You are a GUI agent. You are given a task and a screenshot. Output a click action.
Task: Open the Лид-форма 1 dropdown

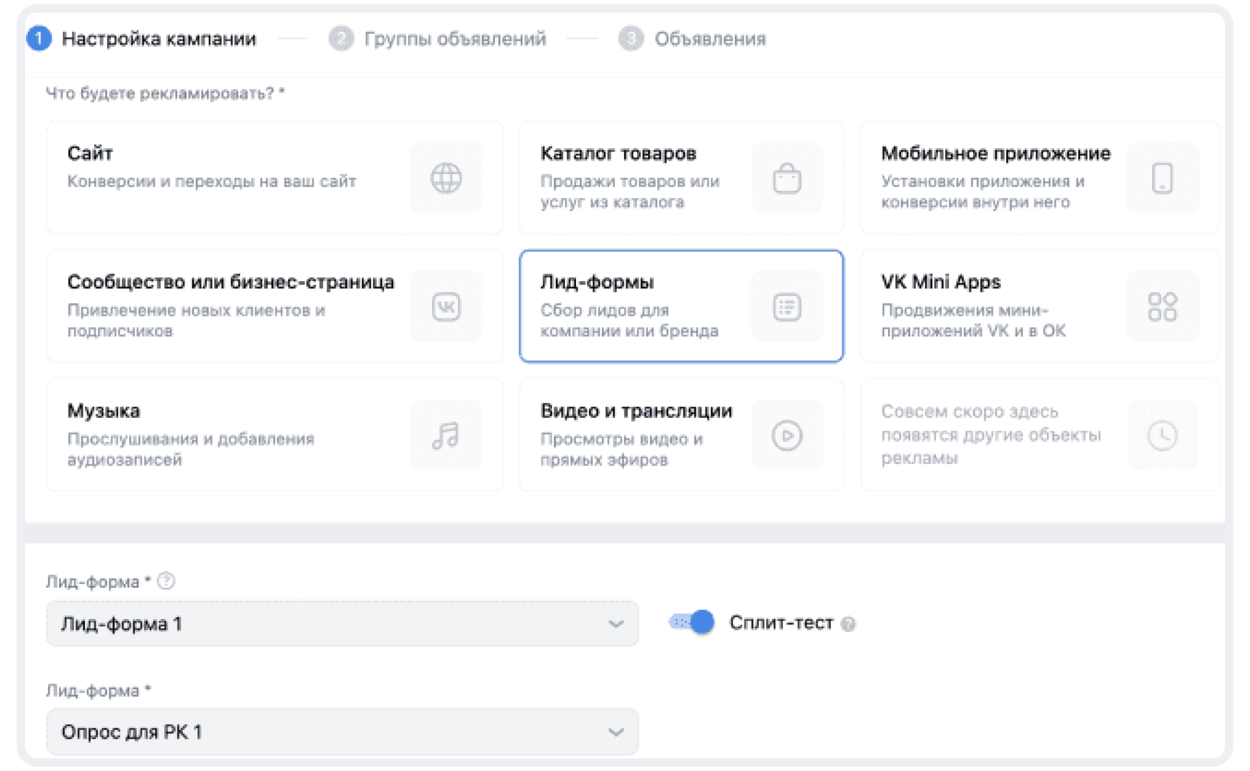342,624
